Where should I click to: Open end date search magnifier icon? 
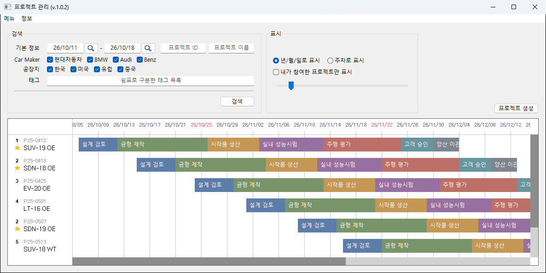coord(148,48)
